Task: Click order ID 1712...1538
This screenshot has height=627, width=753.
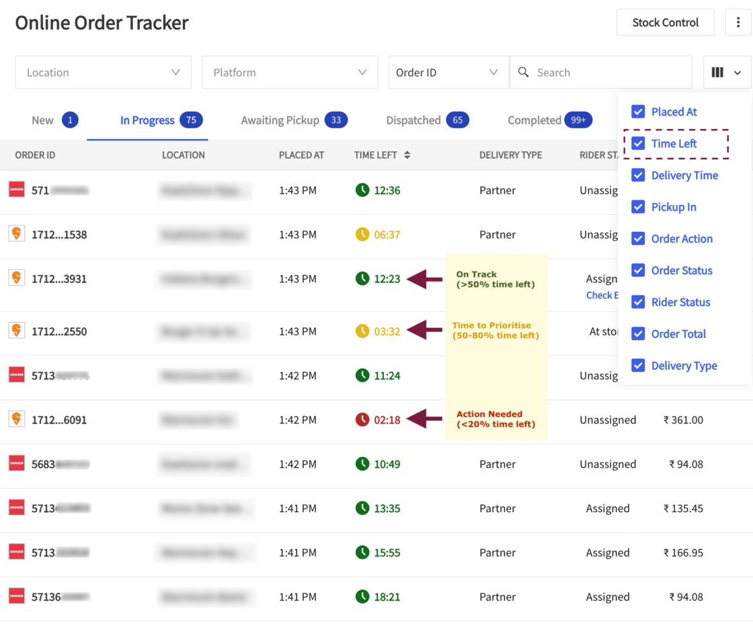Action: (59, 235)
